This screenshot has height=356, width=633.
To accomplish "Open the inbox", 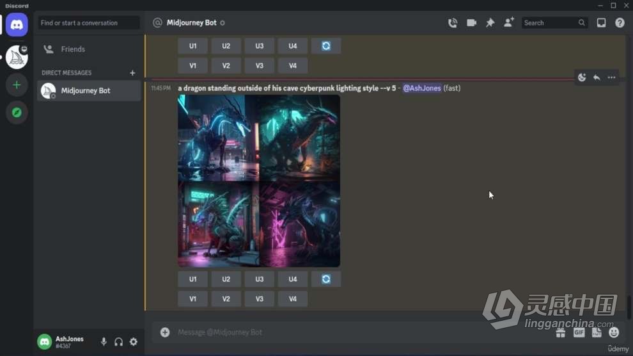I will tap(601, 23).
